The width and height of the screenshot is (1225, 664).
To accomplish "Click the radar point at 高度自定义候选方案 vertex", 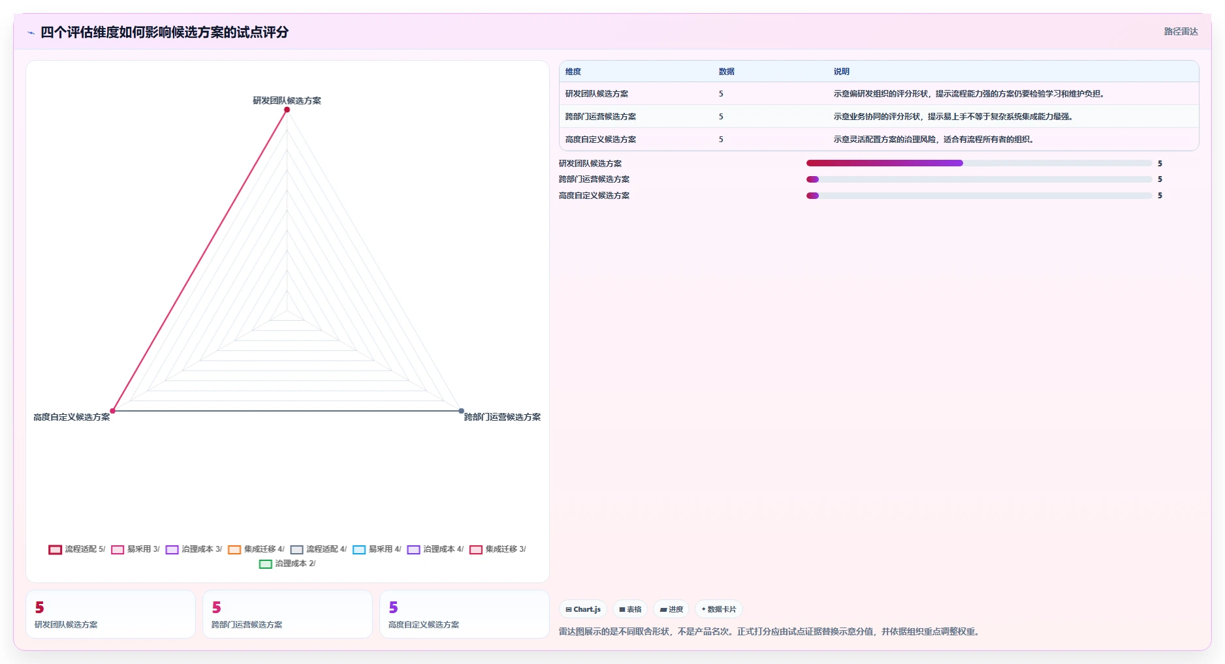I will 112,411.
